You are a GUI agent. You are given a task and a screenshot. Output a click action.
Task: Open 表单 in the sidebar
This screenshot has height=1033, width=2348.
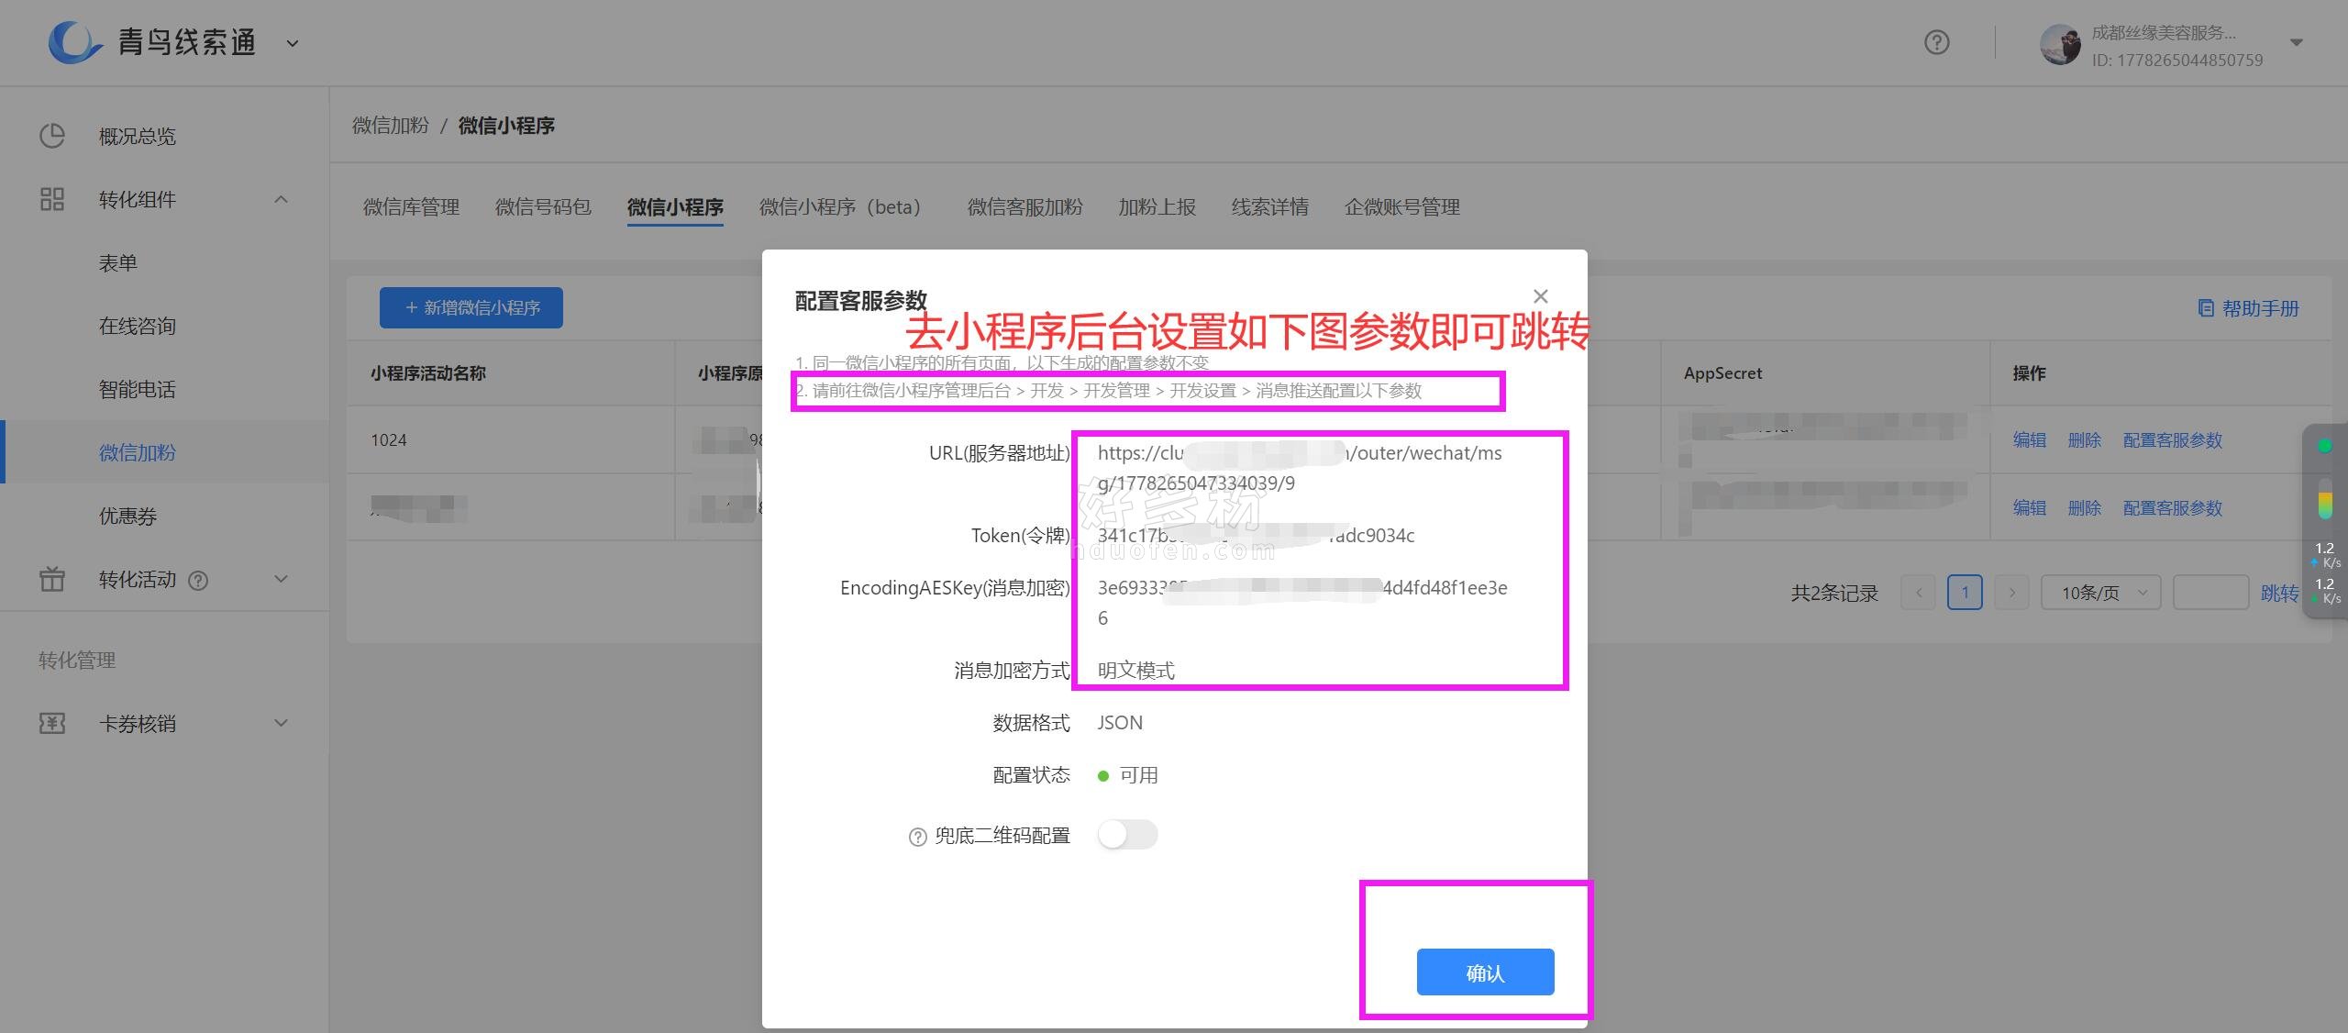click(118, 263)
